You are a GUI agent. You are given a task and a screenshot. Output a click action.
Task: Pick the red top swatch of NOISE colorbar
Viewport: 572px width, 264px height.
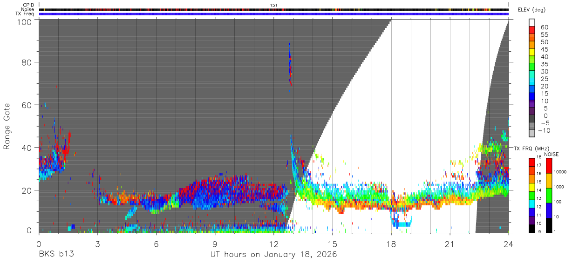click(x=548, y=165)
